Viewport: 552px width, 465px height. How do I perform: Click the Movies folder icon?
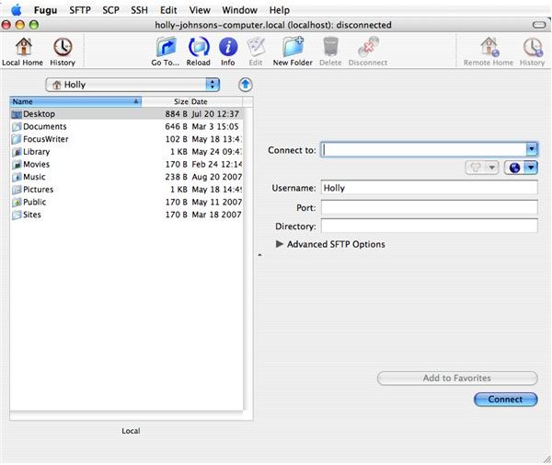click(x=17, y=165)
